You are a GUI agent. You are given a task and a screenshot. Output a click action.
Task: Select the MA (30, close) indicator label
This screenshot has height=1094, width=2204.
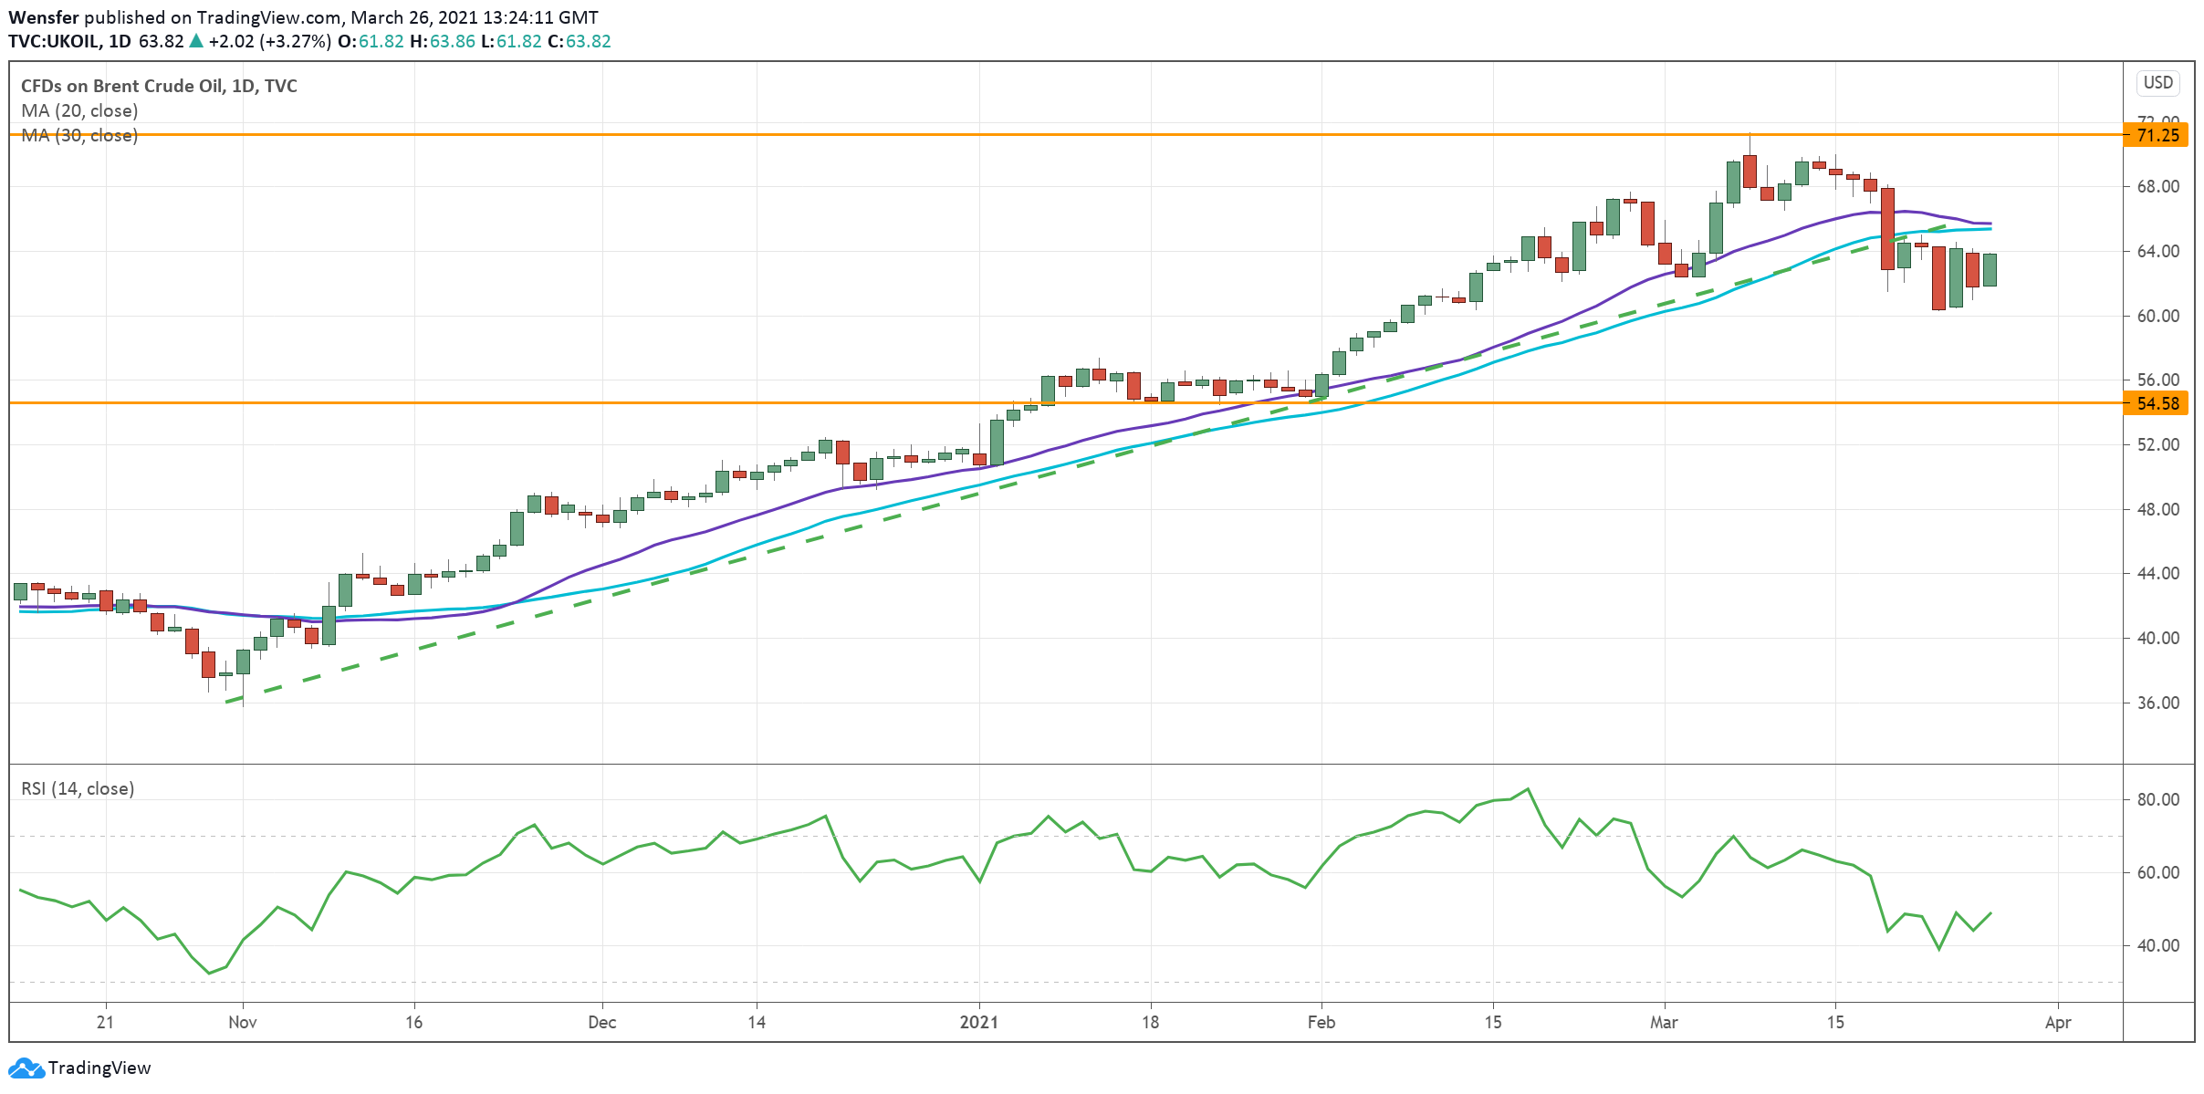pyautogui.click(x=79, y=135)
